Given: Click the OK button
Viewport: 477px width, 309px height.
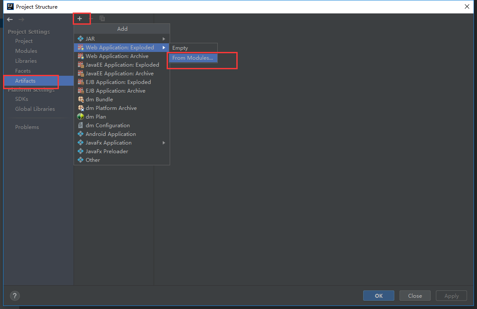Looking at the screenshot, I should tap(379, 296).
